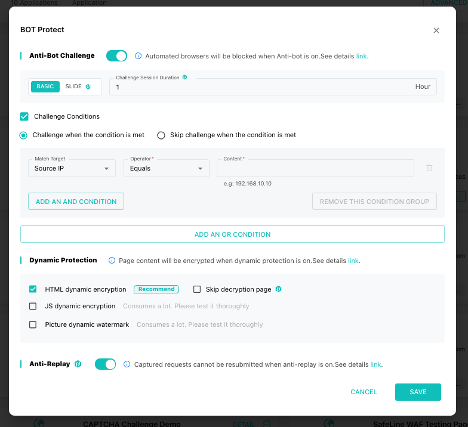The height and width of the screenshot is (427, 468).
Task: Disable the Anti-Replay toggle switch
Action: click(105, 364)
